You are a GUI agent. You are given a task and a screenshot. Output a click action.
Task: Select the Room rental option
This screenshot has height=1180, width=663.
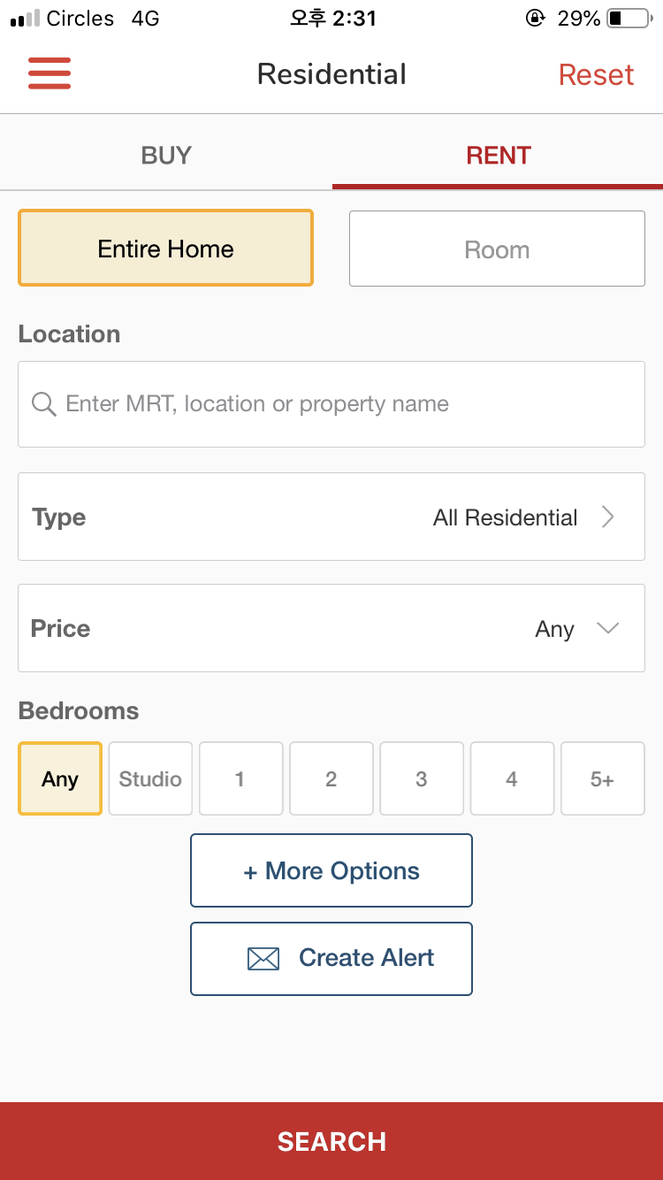(x=497, y=249)
